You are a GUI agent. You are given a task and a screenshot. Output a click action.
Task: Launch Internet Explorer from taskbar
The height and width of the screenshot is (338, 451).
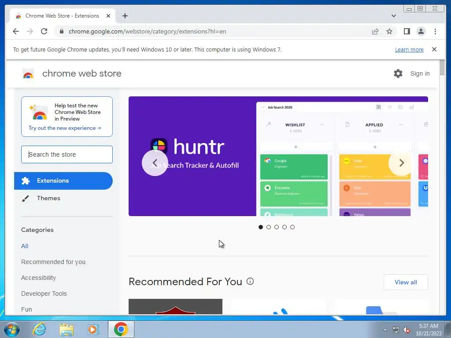(39, 329)
